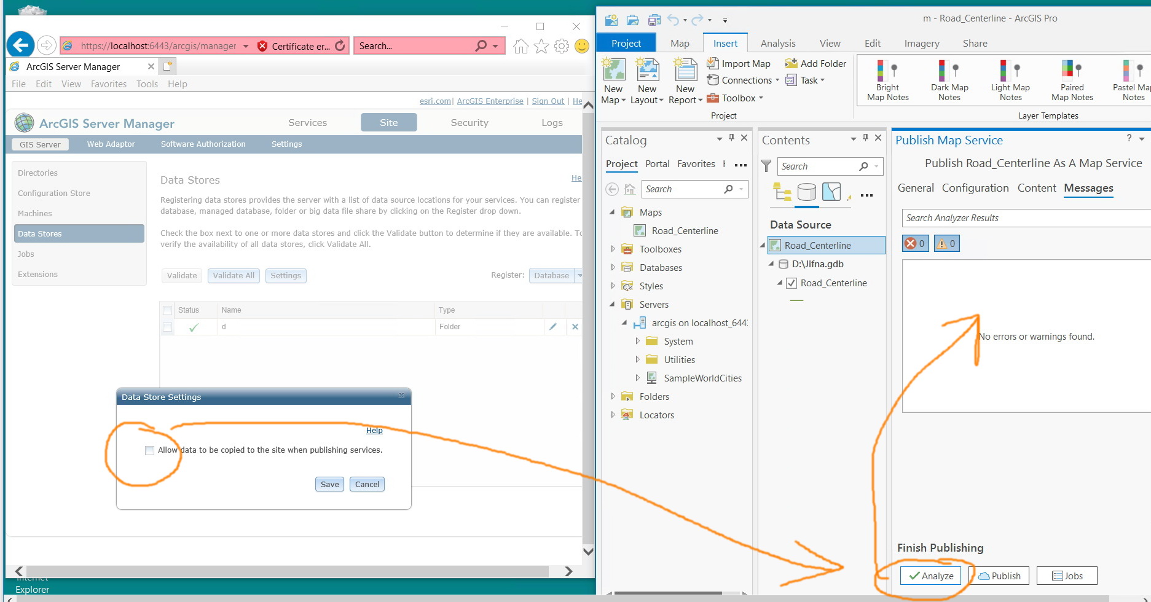Click the filter icon in Contents pane
1151x602 pixels.
tap(766, 166)
